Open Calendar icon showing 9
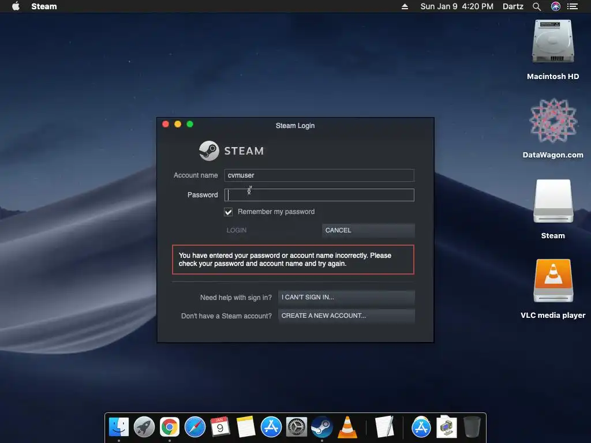591x443 pixels. (x=220, y=427)
